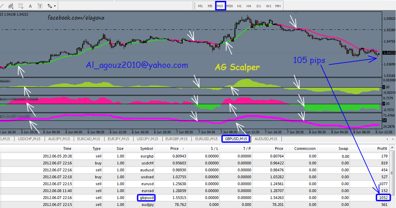Image resolution: width=396 pixels, height=208 pixels.
Task: Click the time 2012.06.07 22:18 cell
Action: pos(57,177)
